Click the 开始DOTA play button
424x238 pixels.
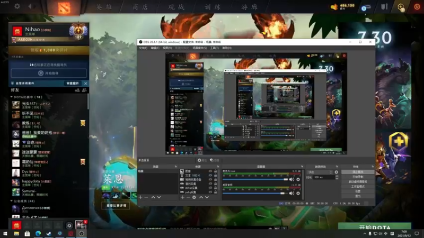click(375, 227)
